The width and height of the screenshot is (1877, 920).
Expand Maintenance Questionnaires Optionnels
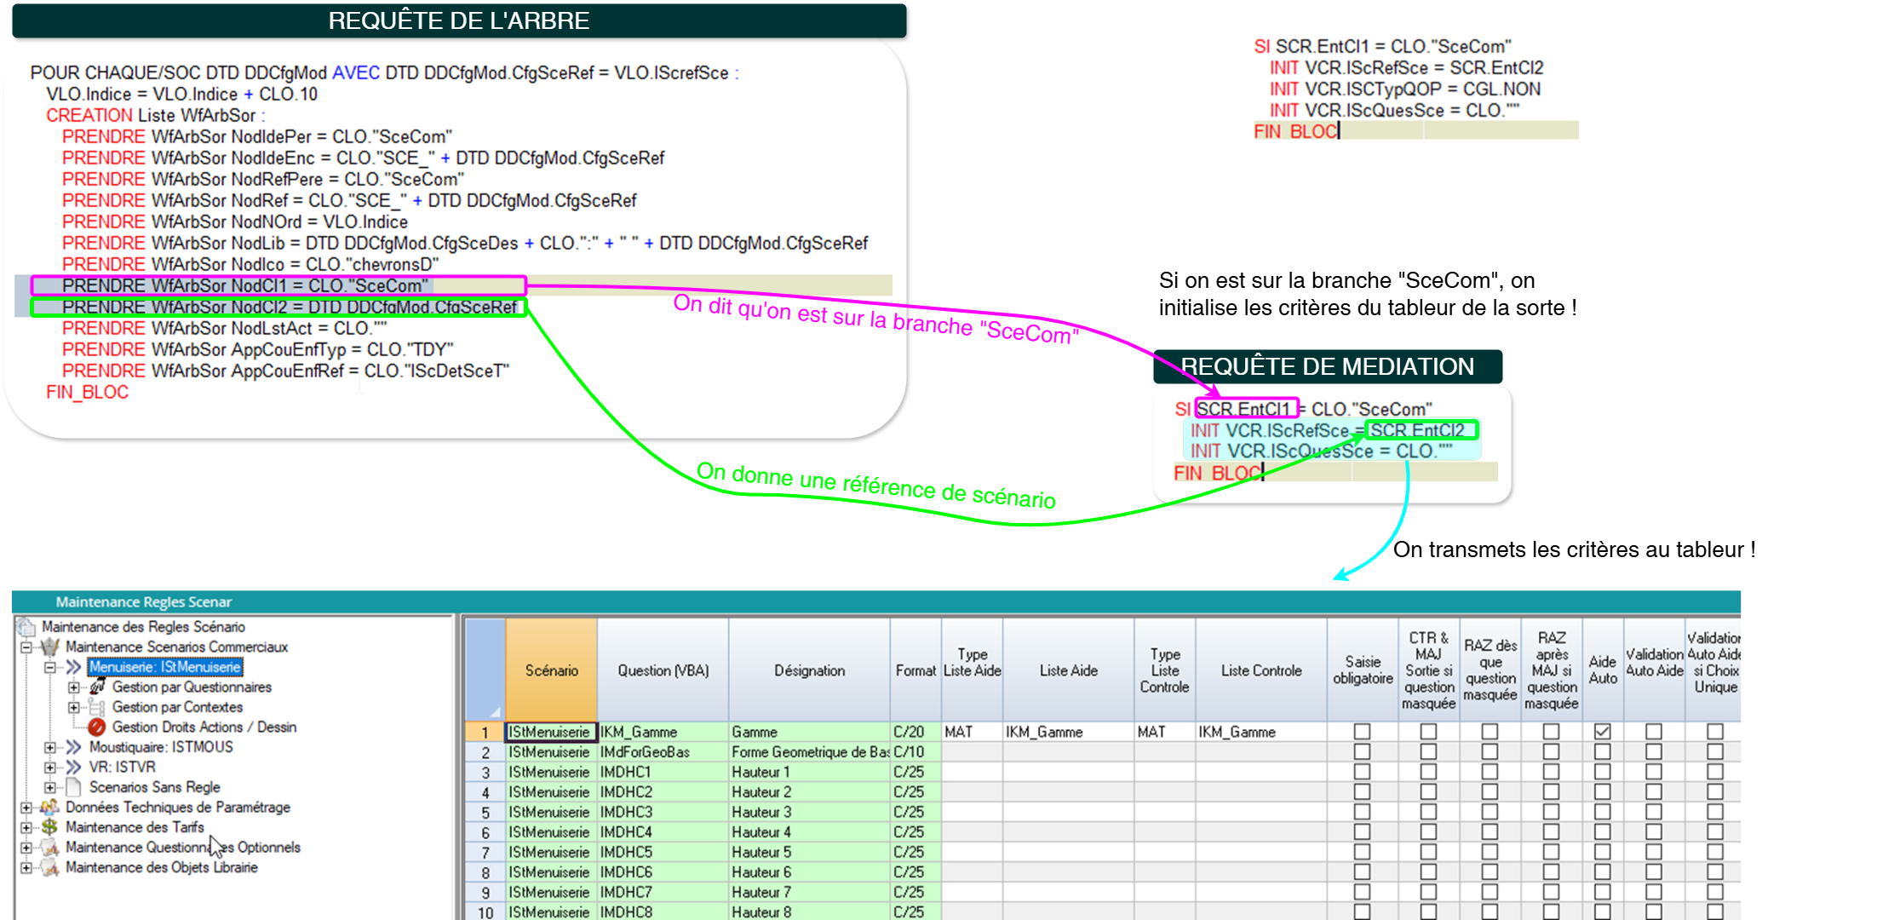26,846
